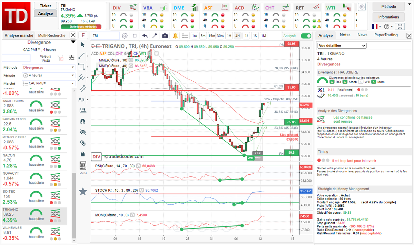Select the 15m timeframe button
The image size is (414, 245).
211,36
